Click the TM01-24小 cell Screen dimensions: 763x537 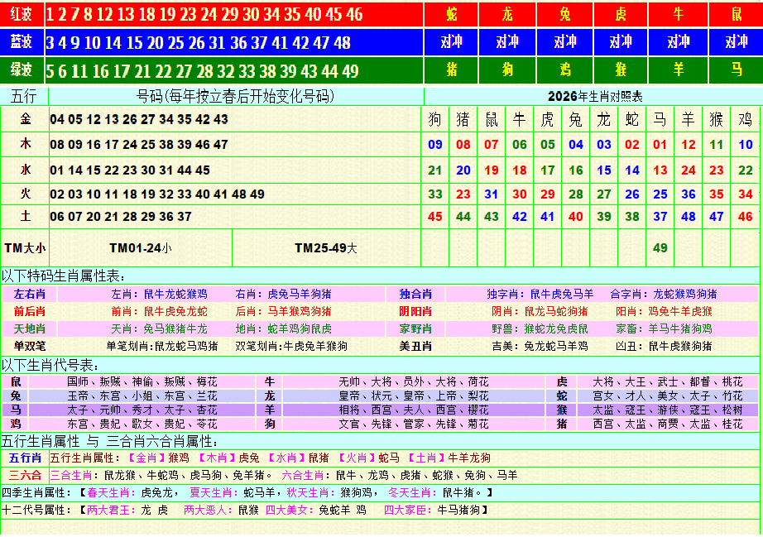[140, 247]
